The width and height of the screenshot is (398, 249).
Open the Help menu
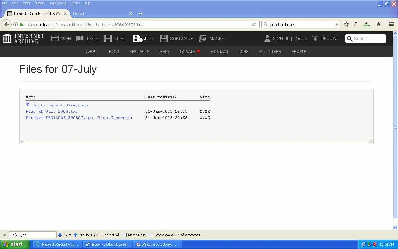tap(87, 3)
